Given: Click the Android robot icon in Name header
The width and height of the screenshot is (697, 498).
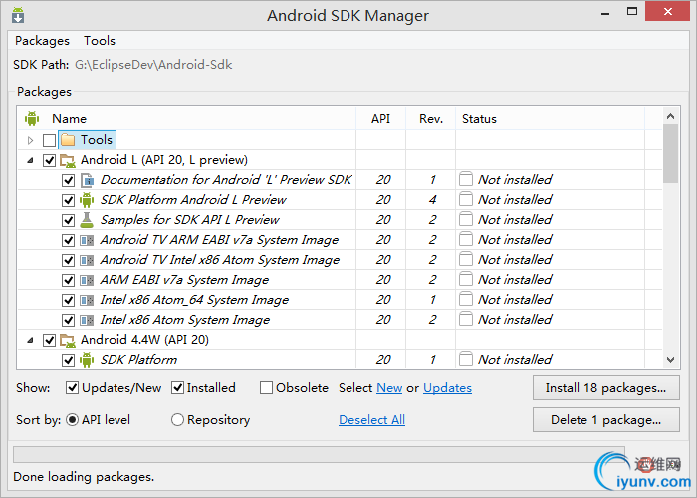Looking at the screenshot, I should [x=32, y=119].
